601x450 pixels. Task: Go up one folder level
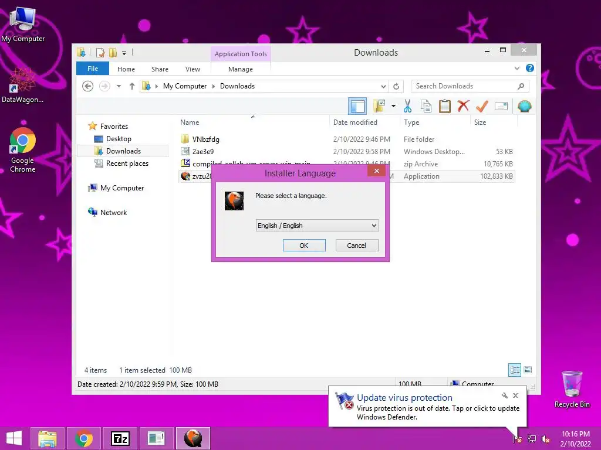pyautogui.click(x=132, y=86)
